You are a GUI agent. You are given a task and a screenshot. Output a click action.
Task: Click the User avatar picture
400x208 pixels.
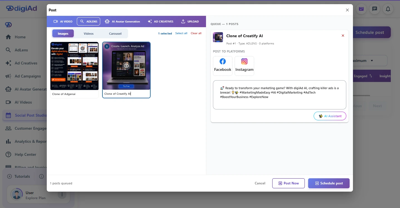[17, 194]
